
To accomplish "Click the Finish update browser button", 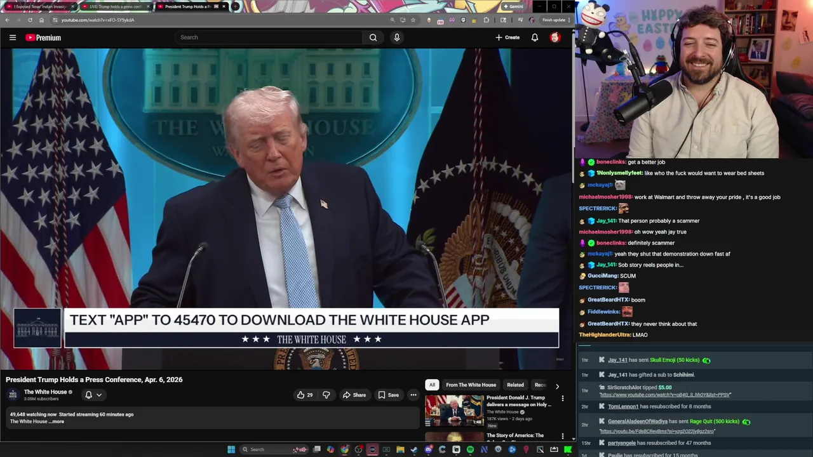I will 554,20.
